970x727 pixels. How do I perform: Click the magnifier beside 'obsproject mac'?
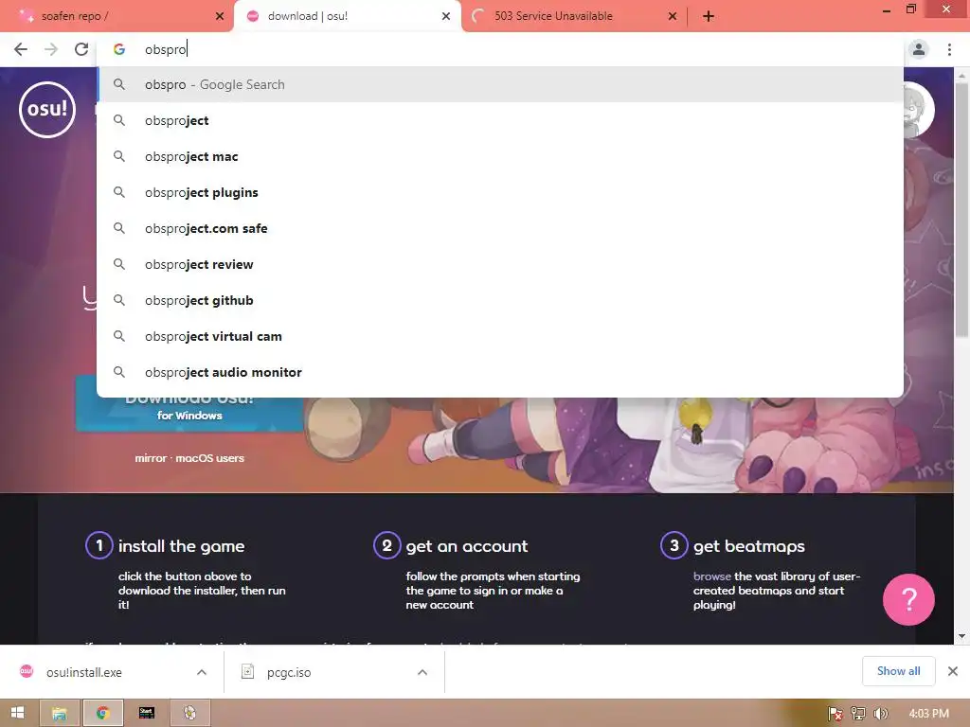click(x=119, y=156)
